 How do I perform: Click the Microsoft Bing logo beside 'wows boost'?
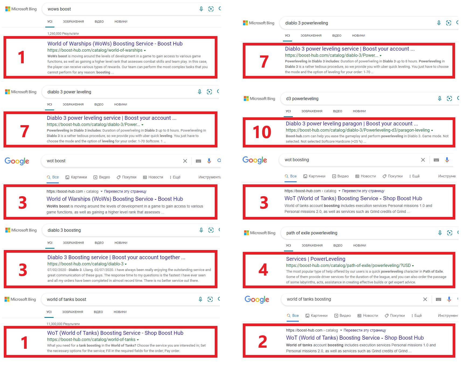[x=21, y=9]
